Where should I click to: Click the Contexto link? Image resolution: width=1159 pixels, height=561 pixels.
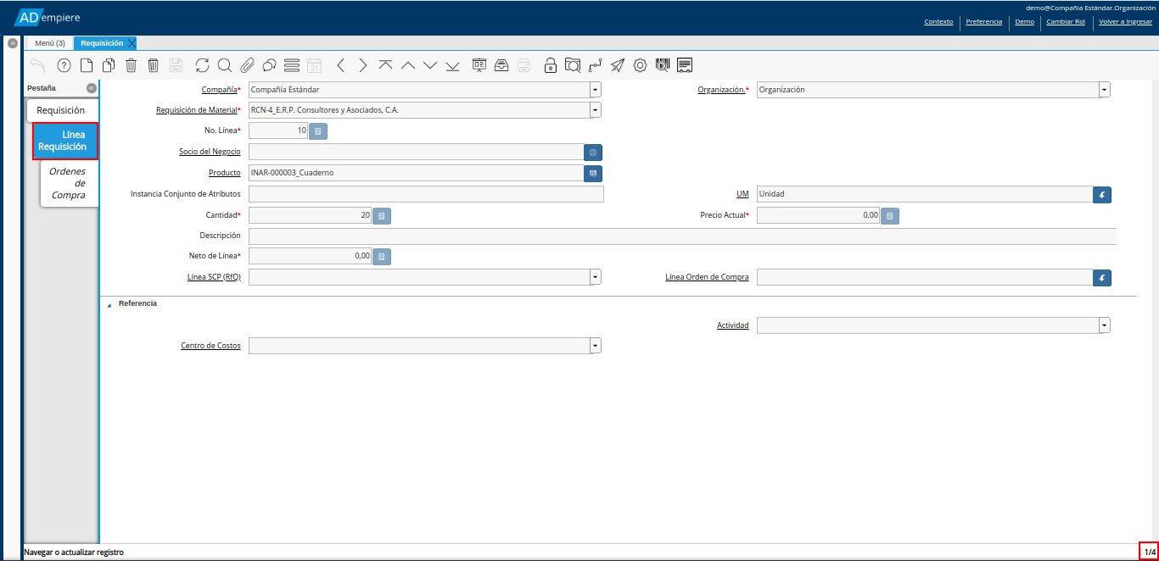[x=938, y=22]
